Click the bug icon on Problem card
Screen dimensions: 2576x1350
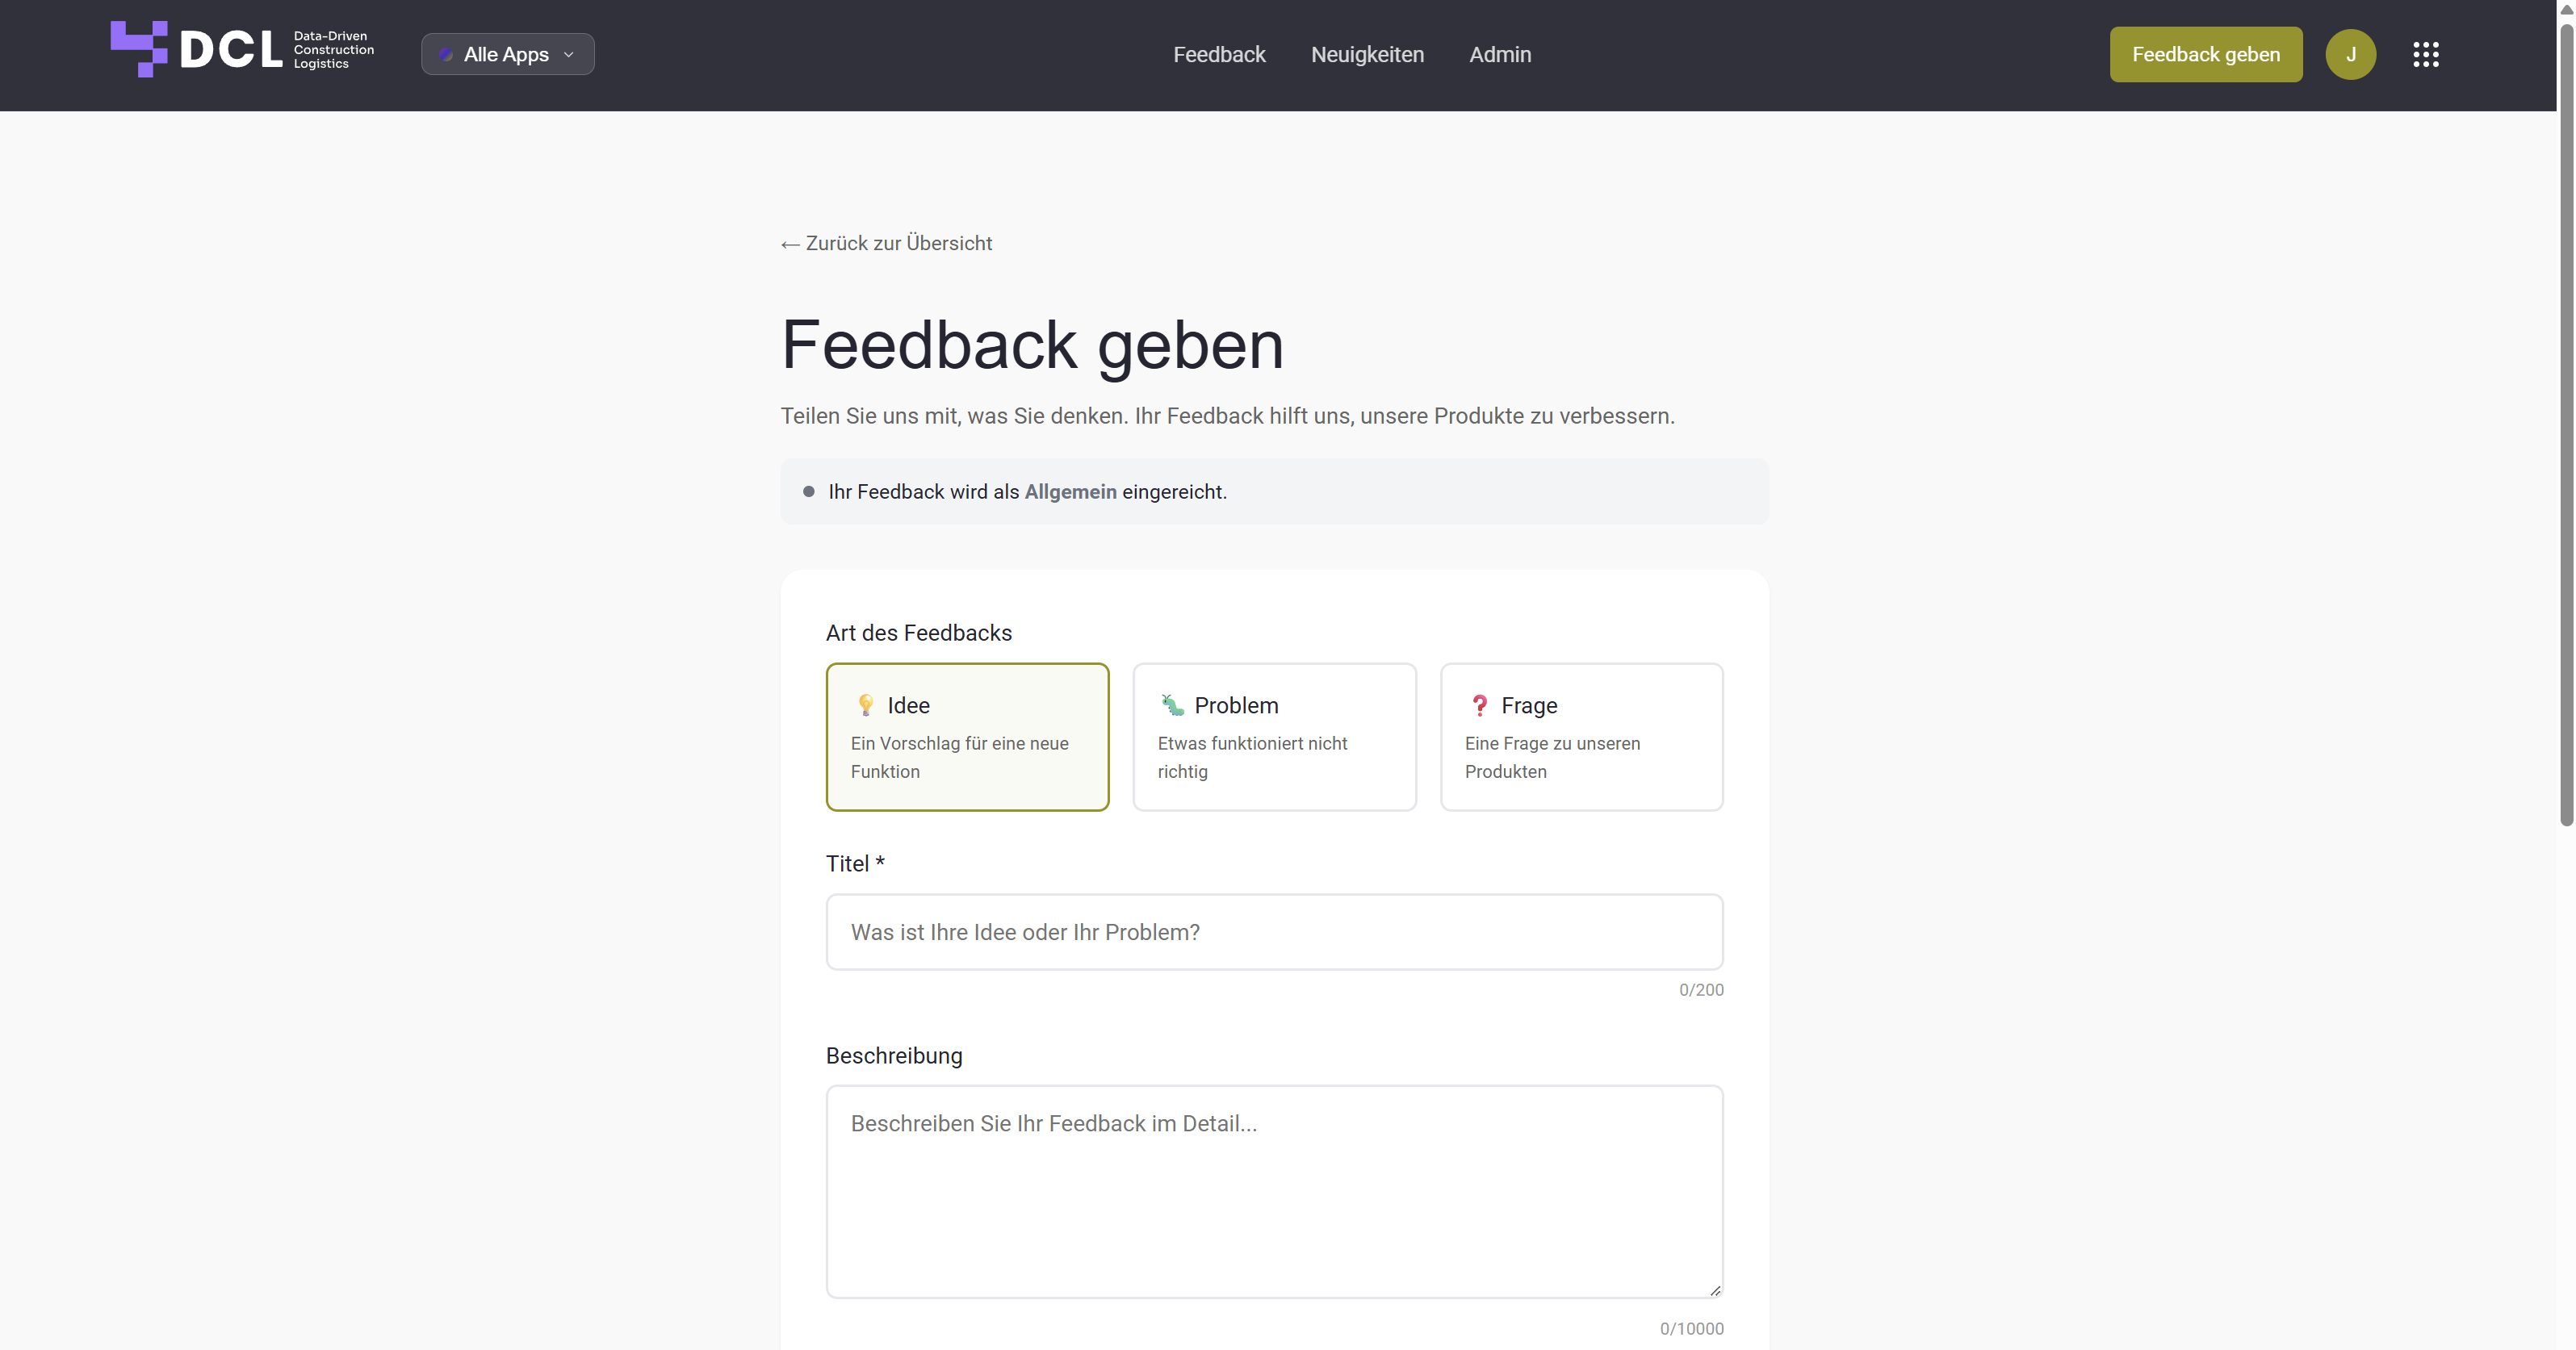tap(1172, 705)
